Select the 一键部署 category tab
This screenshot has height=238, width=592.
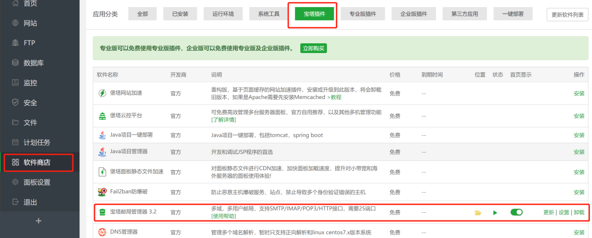[513, 14]
